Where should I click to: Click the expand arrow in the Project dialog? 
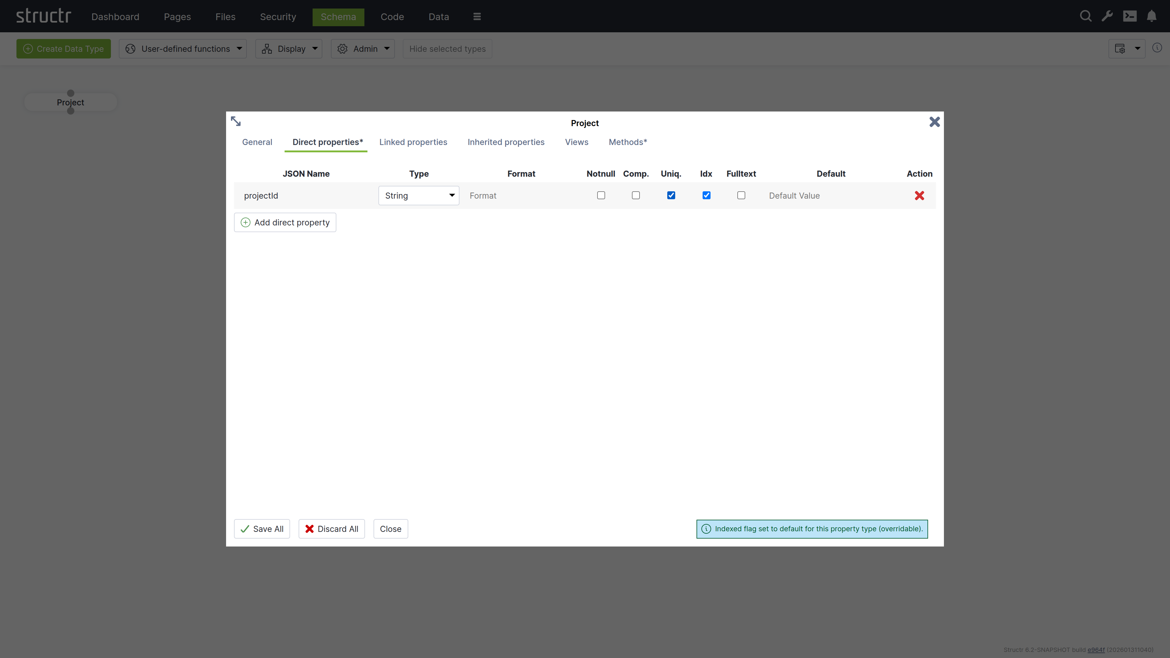236,121
